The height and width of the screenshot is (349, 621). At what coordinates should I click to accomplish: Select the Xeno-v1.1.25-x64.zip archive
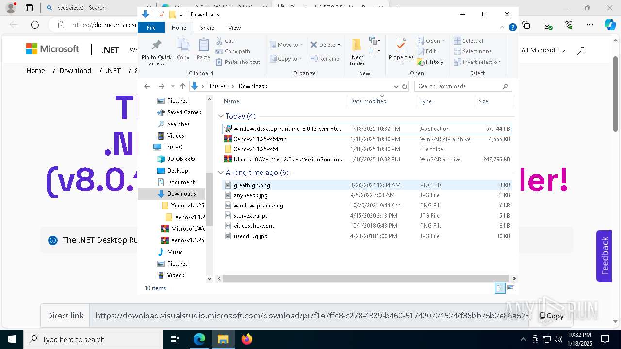tap(367, 139)
